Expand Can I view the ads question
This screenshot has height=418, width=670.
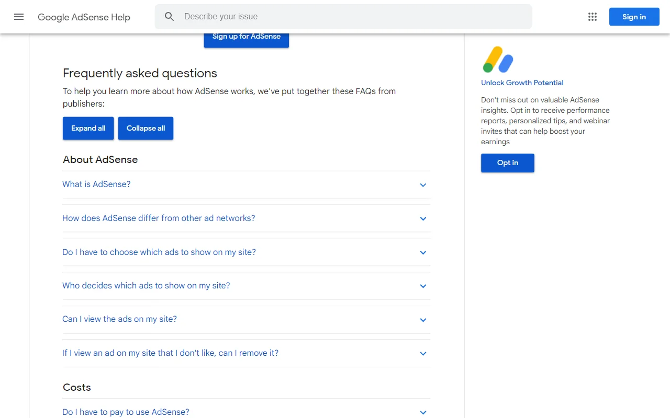point(246,319)
